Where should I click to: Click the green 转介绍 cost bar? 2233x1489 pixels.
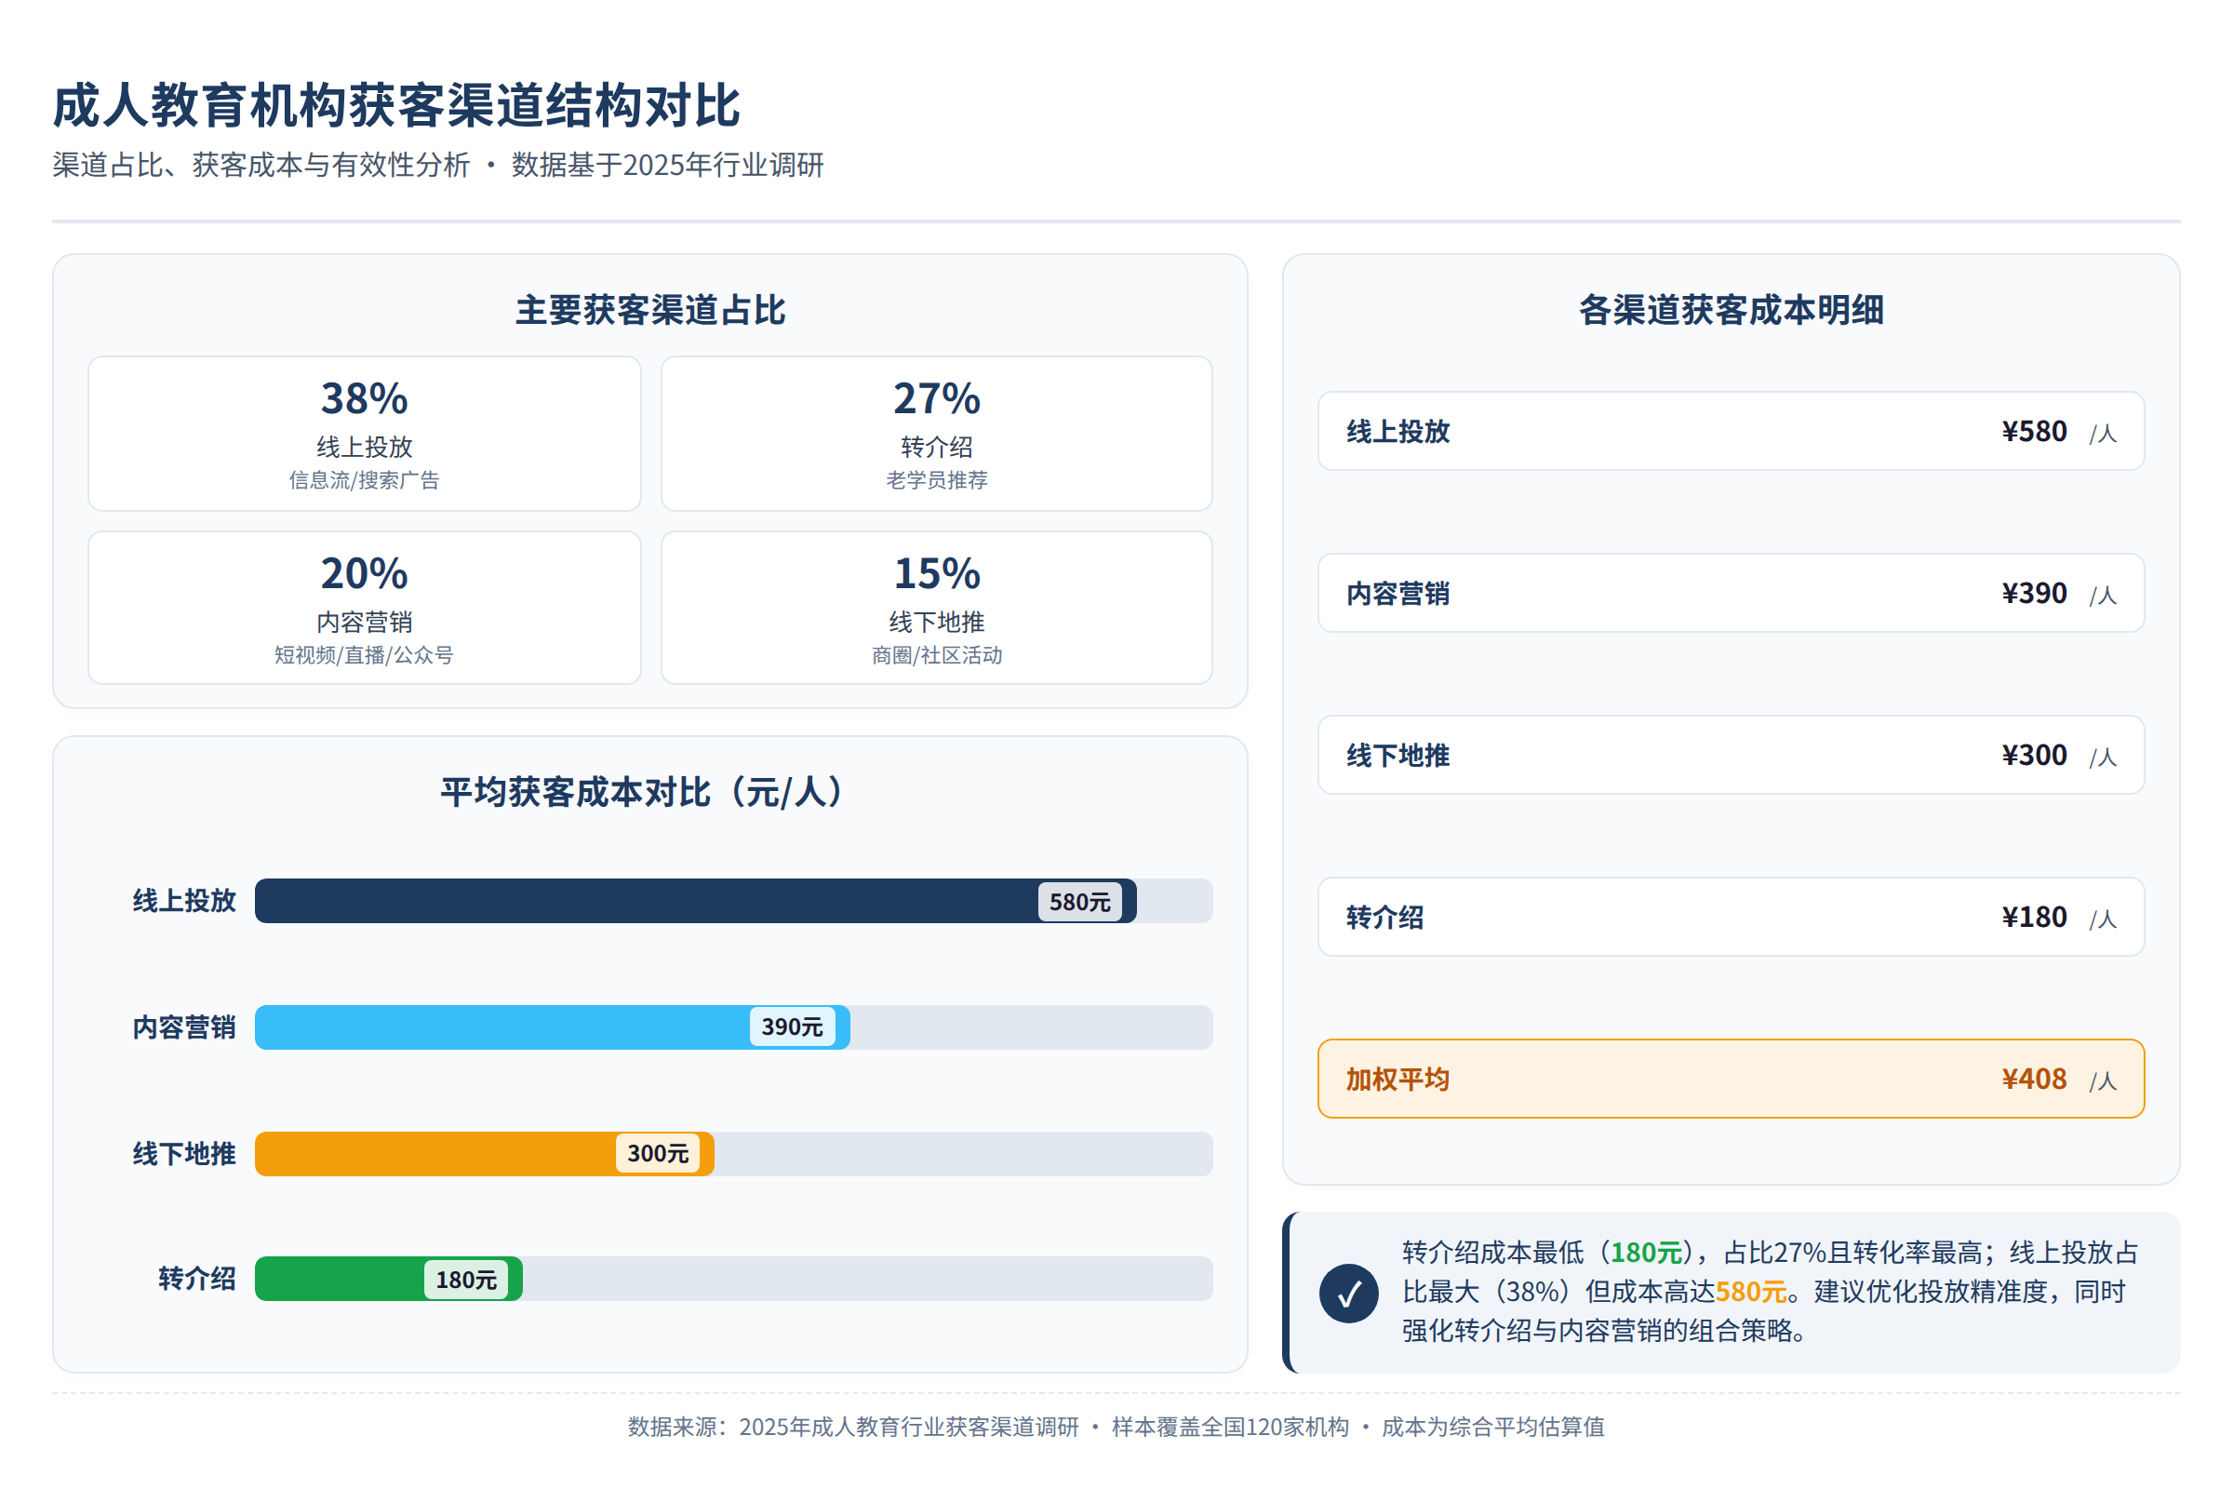click(x=388, y=1278)
